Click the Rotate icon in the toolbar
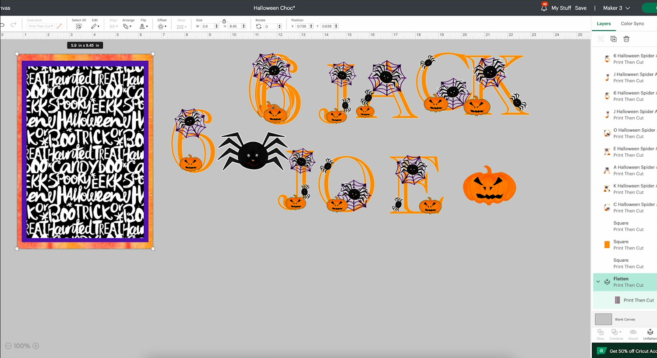This screenshot has height=358, width=657. (259, 26)
